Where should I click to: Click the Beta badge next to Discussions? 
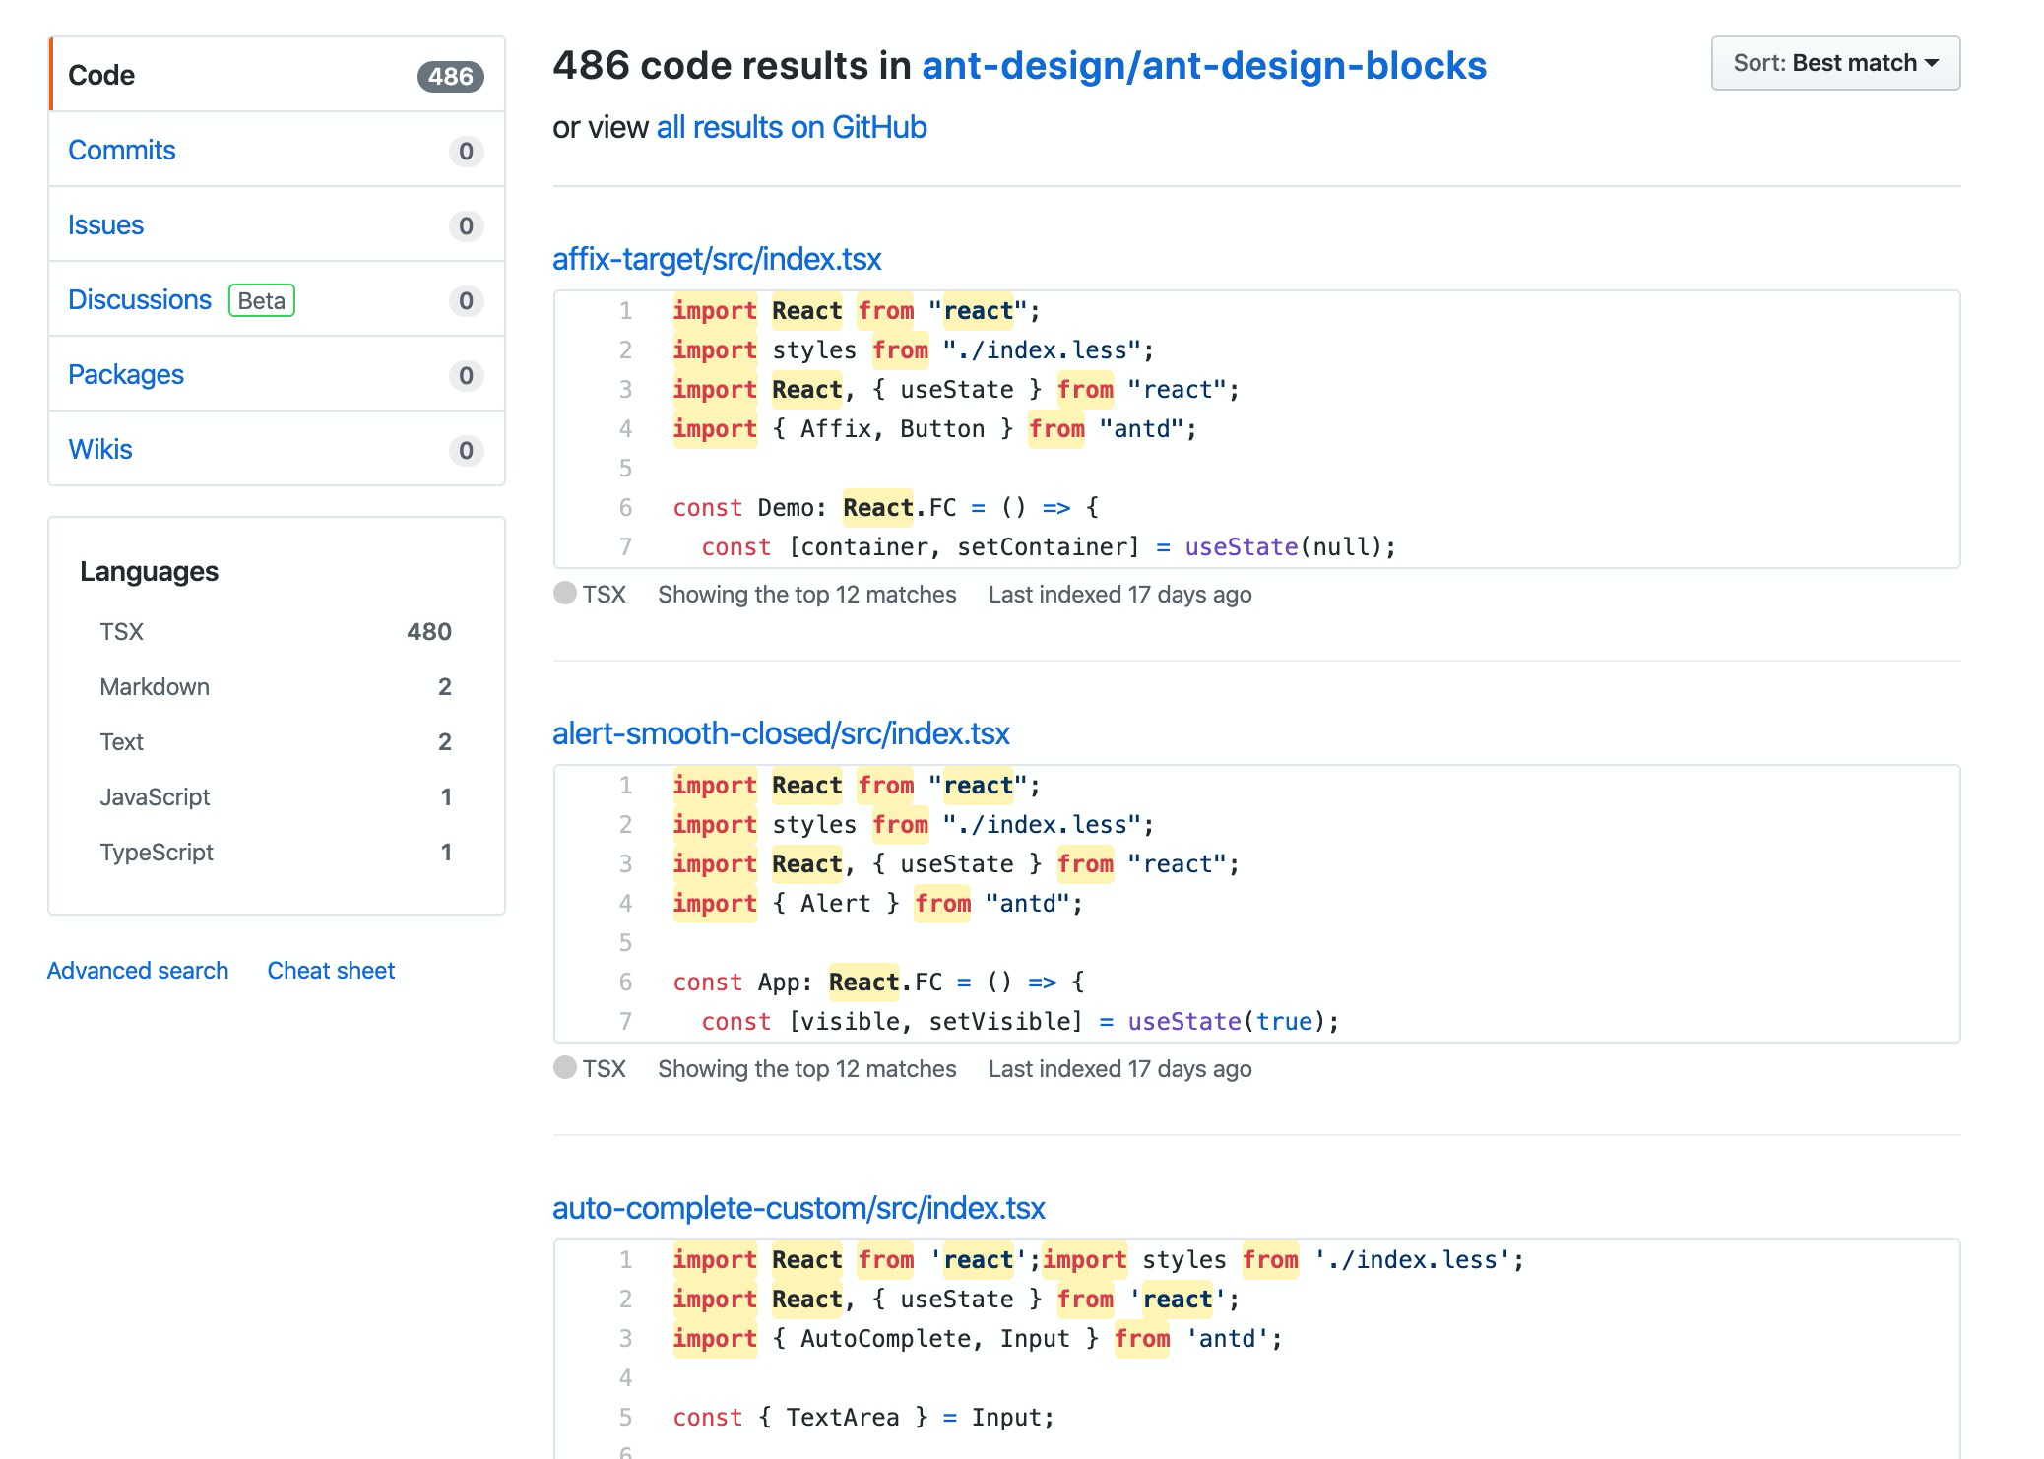[x=261, y=300]
